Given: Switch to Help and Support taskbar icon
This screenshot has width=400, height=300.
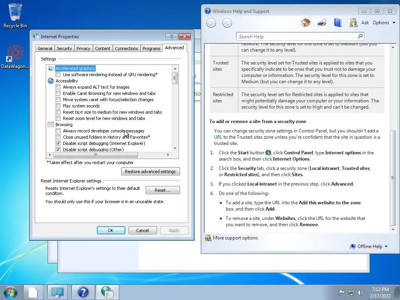Looking at the screenshot, I should pos(83,292).
